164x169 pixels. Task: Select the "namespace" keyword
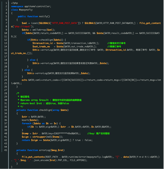(x=17, y=6)
